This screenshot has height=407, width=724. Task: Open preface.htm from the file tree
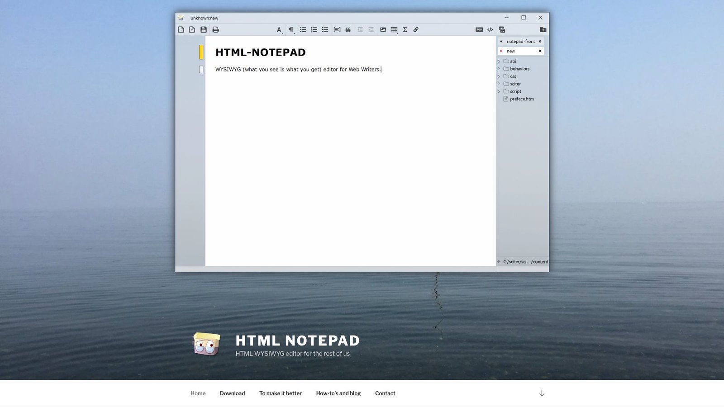click(521, 99)
